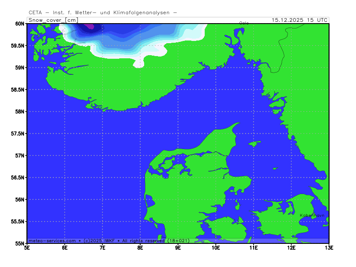Click the meteo-services.com copyright text
The height and width of the screenshot is (267, 356).
[52, 240]
